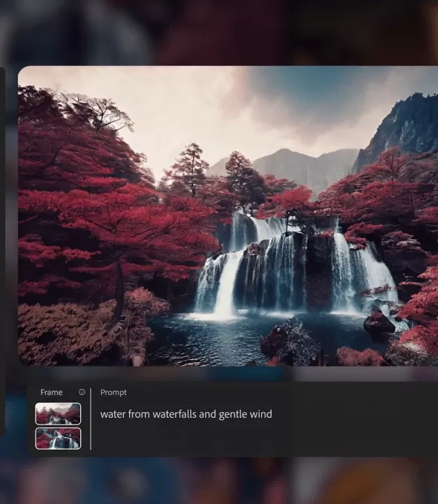Click the large waterfall preview image

(228, 216)
